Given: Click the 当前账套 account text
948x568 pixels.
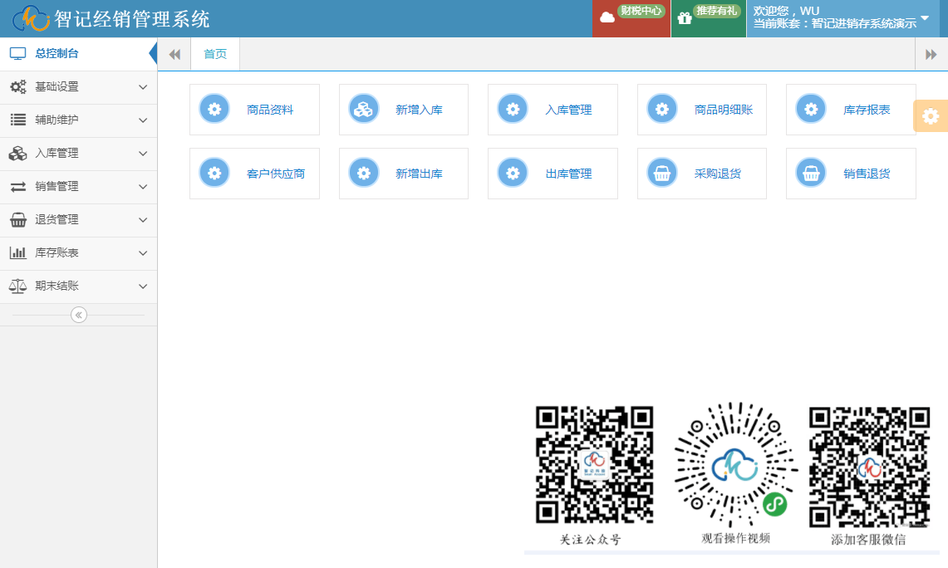Looking at the screenshot, I should click(834, 23).
